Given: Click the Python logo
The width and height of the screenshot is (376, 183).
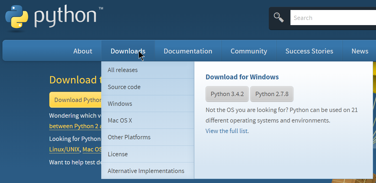Looking at the screenshot, I should click(16, 17).
